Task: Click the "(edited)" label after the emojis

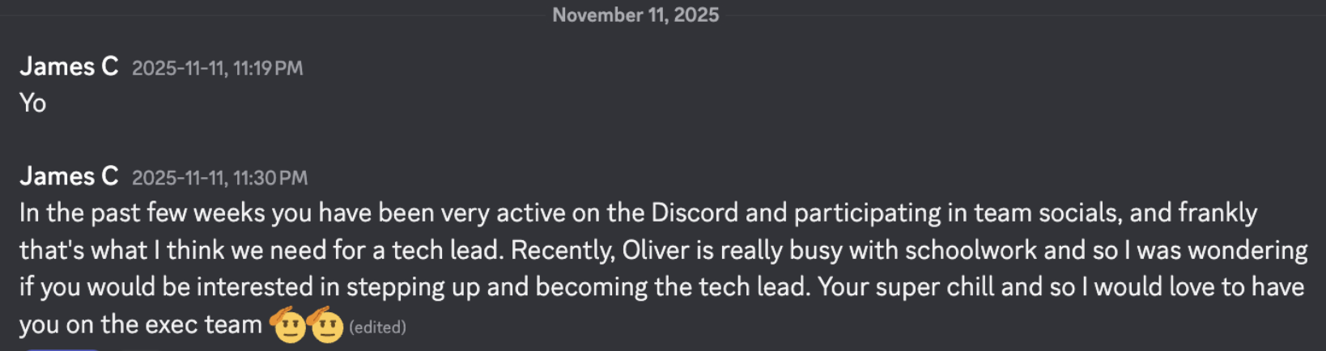Action: pyautogui.click(x=377, y=328)
